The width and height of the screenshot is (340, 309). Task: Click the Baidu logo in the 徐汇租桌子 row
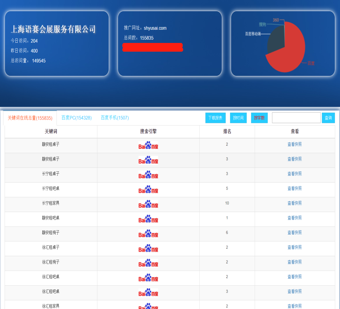pyautogui.click(x=148, y=248)
